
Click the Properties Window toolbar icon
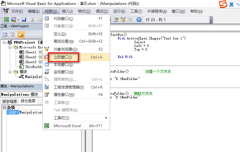[116, 20]
